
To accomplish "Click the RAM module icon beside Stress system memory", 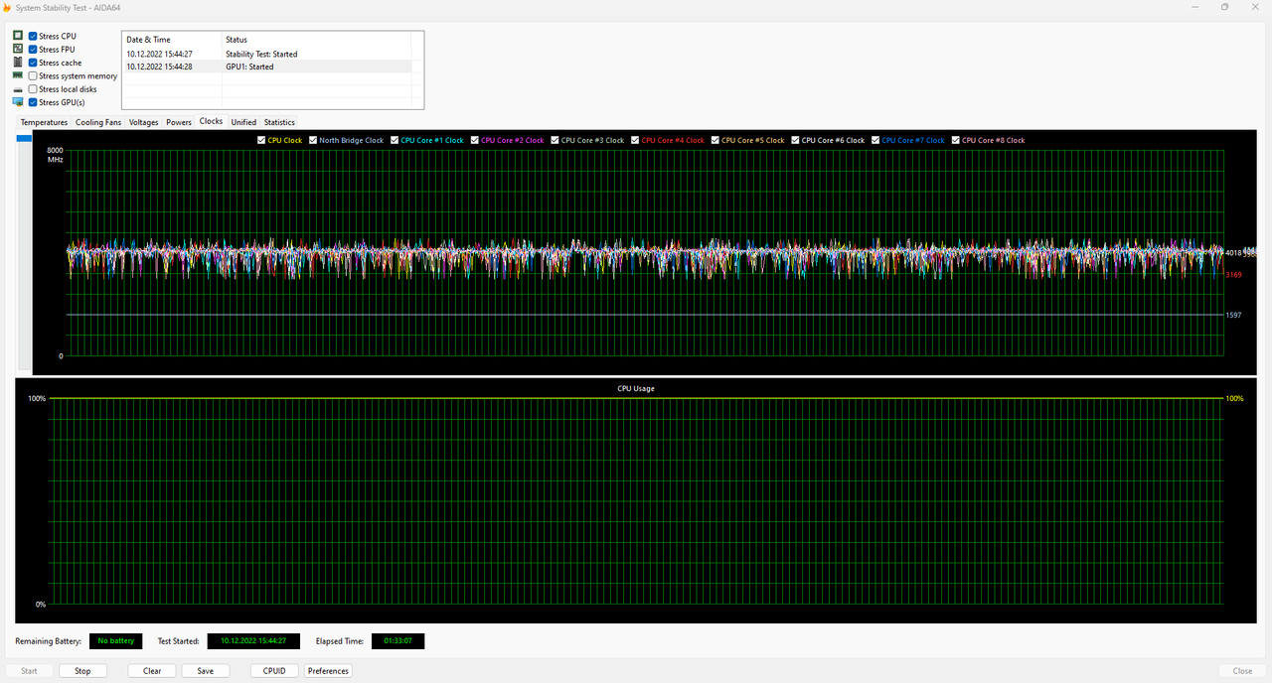I will click(x=17, y=75).
